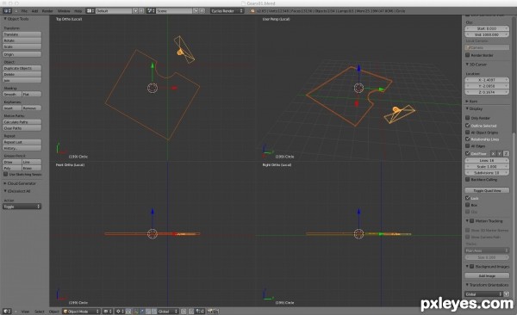Open the File menu

click(24, 11)
